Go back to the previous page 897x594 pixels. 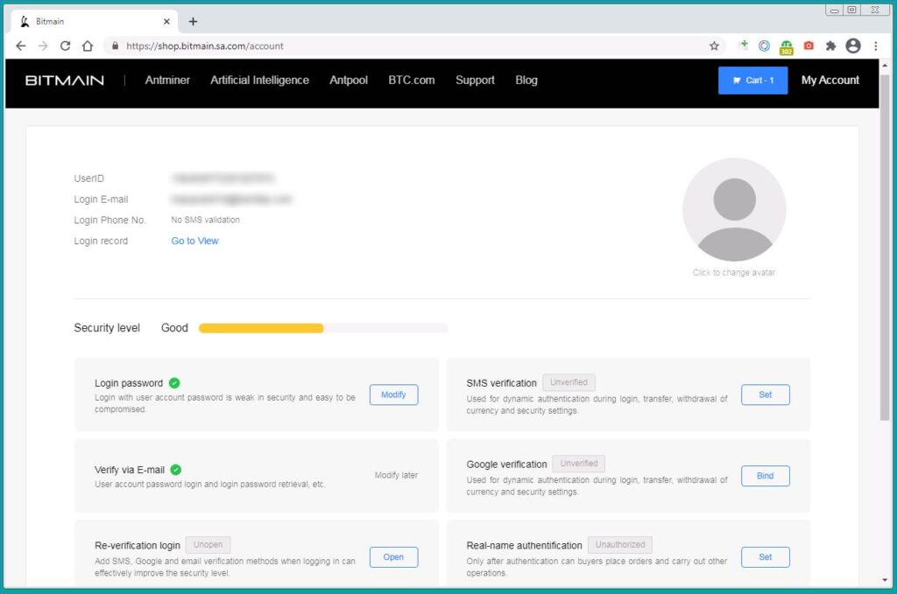pos(21,45)
